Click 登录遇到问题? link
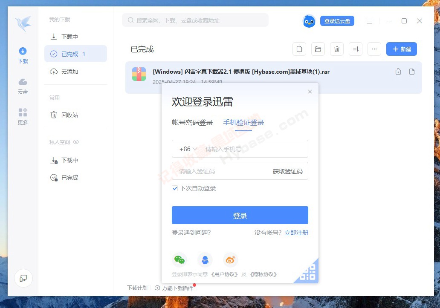This screenshot has width=440, height=308. [x=191, y=233]
